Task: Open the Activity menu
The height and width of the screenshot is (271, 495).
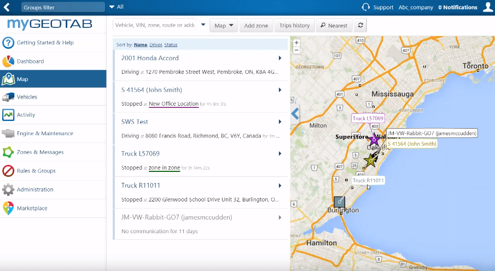Action: 26,115
